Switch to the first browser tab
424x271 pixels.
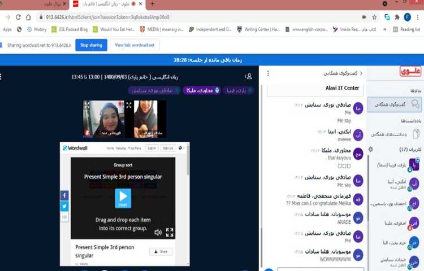click(34, 4)
